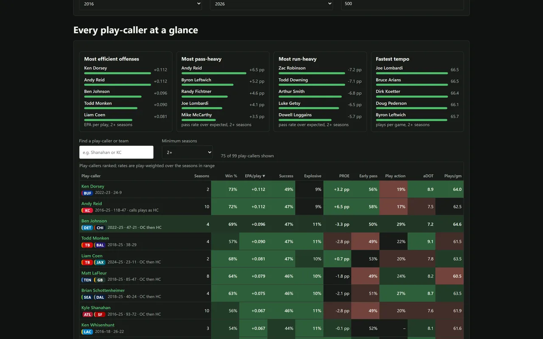The image size is (543, 339).
Task: Sort table by Seasons column
Action: 202,176
